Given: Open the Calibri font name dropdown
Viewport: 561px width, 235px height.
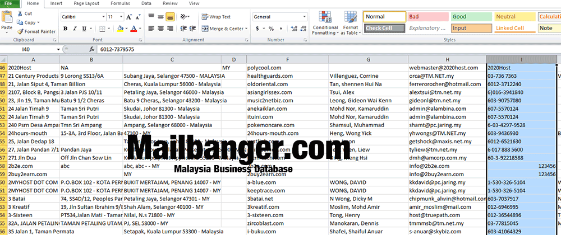Looking at the screenshot, I should (x=103, y=17).
